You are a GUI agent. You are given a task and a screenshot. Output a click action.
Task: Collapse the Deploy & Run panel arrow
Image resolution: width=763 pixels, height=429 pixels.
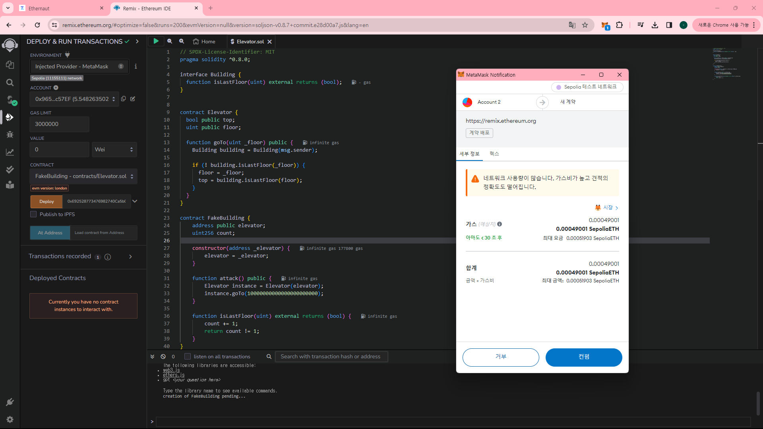click(x=137, y=41)
